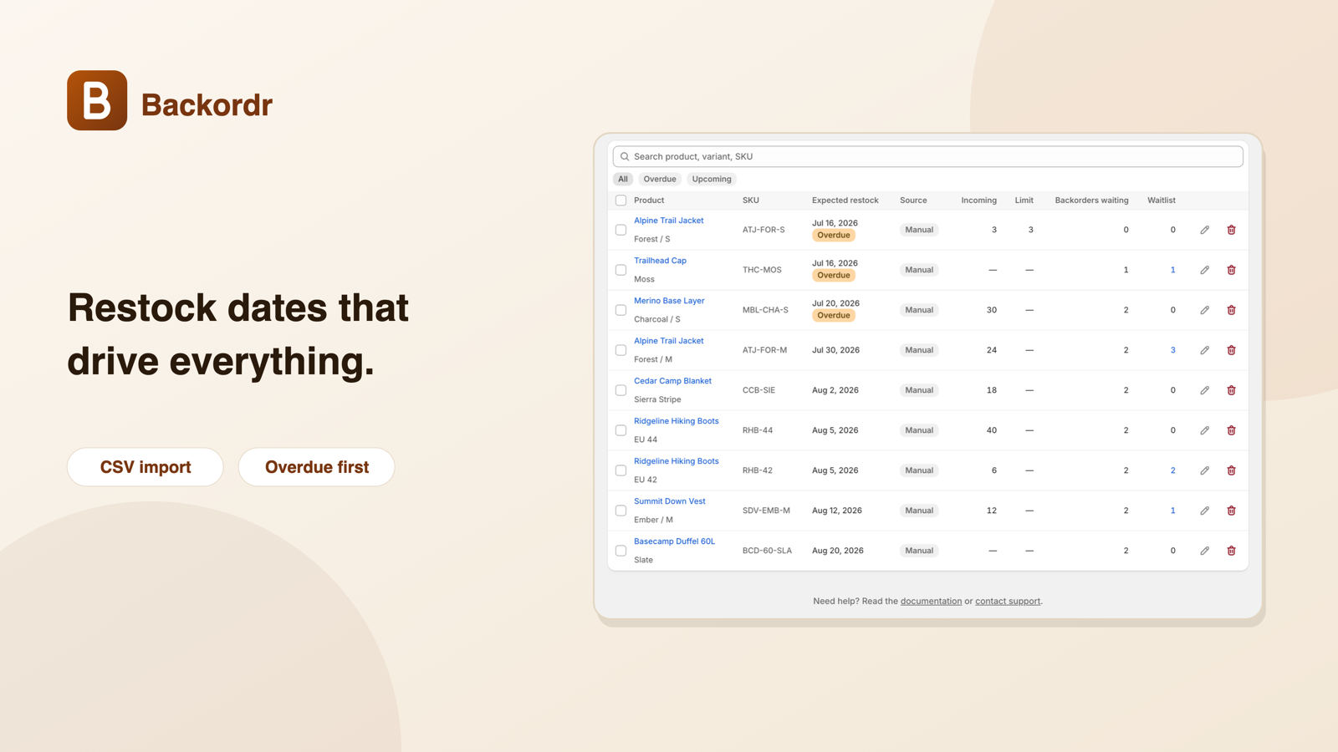Viewport: 1338px width, 752px height.
Task: Tick the RHB-44 row checkbox
Action: pyautogui.click(x=620, y=430)
